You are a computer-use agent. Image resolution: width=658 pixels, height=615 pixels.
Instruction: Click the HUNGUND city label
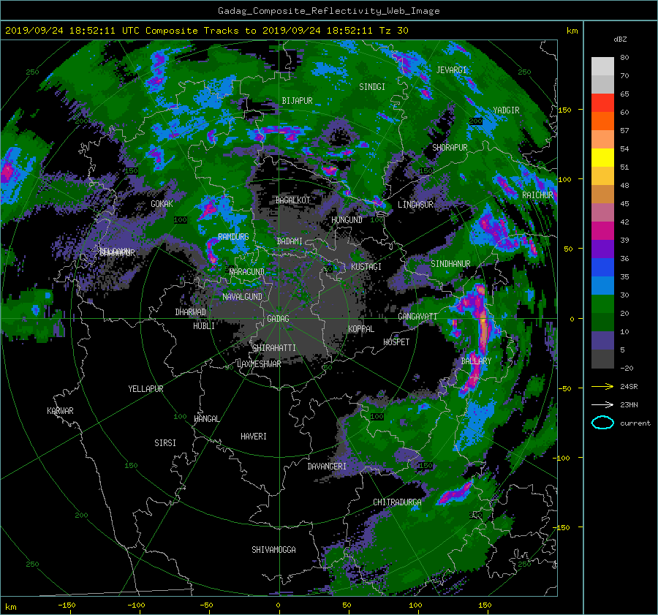pos(347,220)
